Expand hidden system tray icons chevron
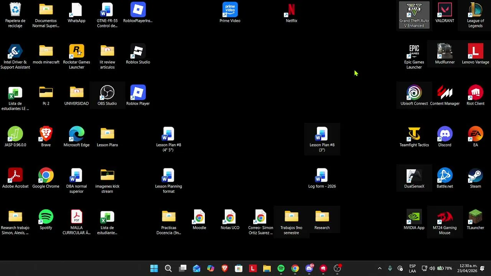This screenshot has height=276, width=491. (x=380, y=268)
